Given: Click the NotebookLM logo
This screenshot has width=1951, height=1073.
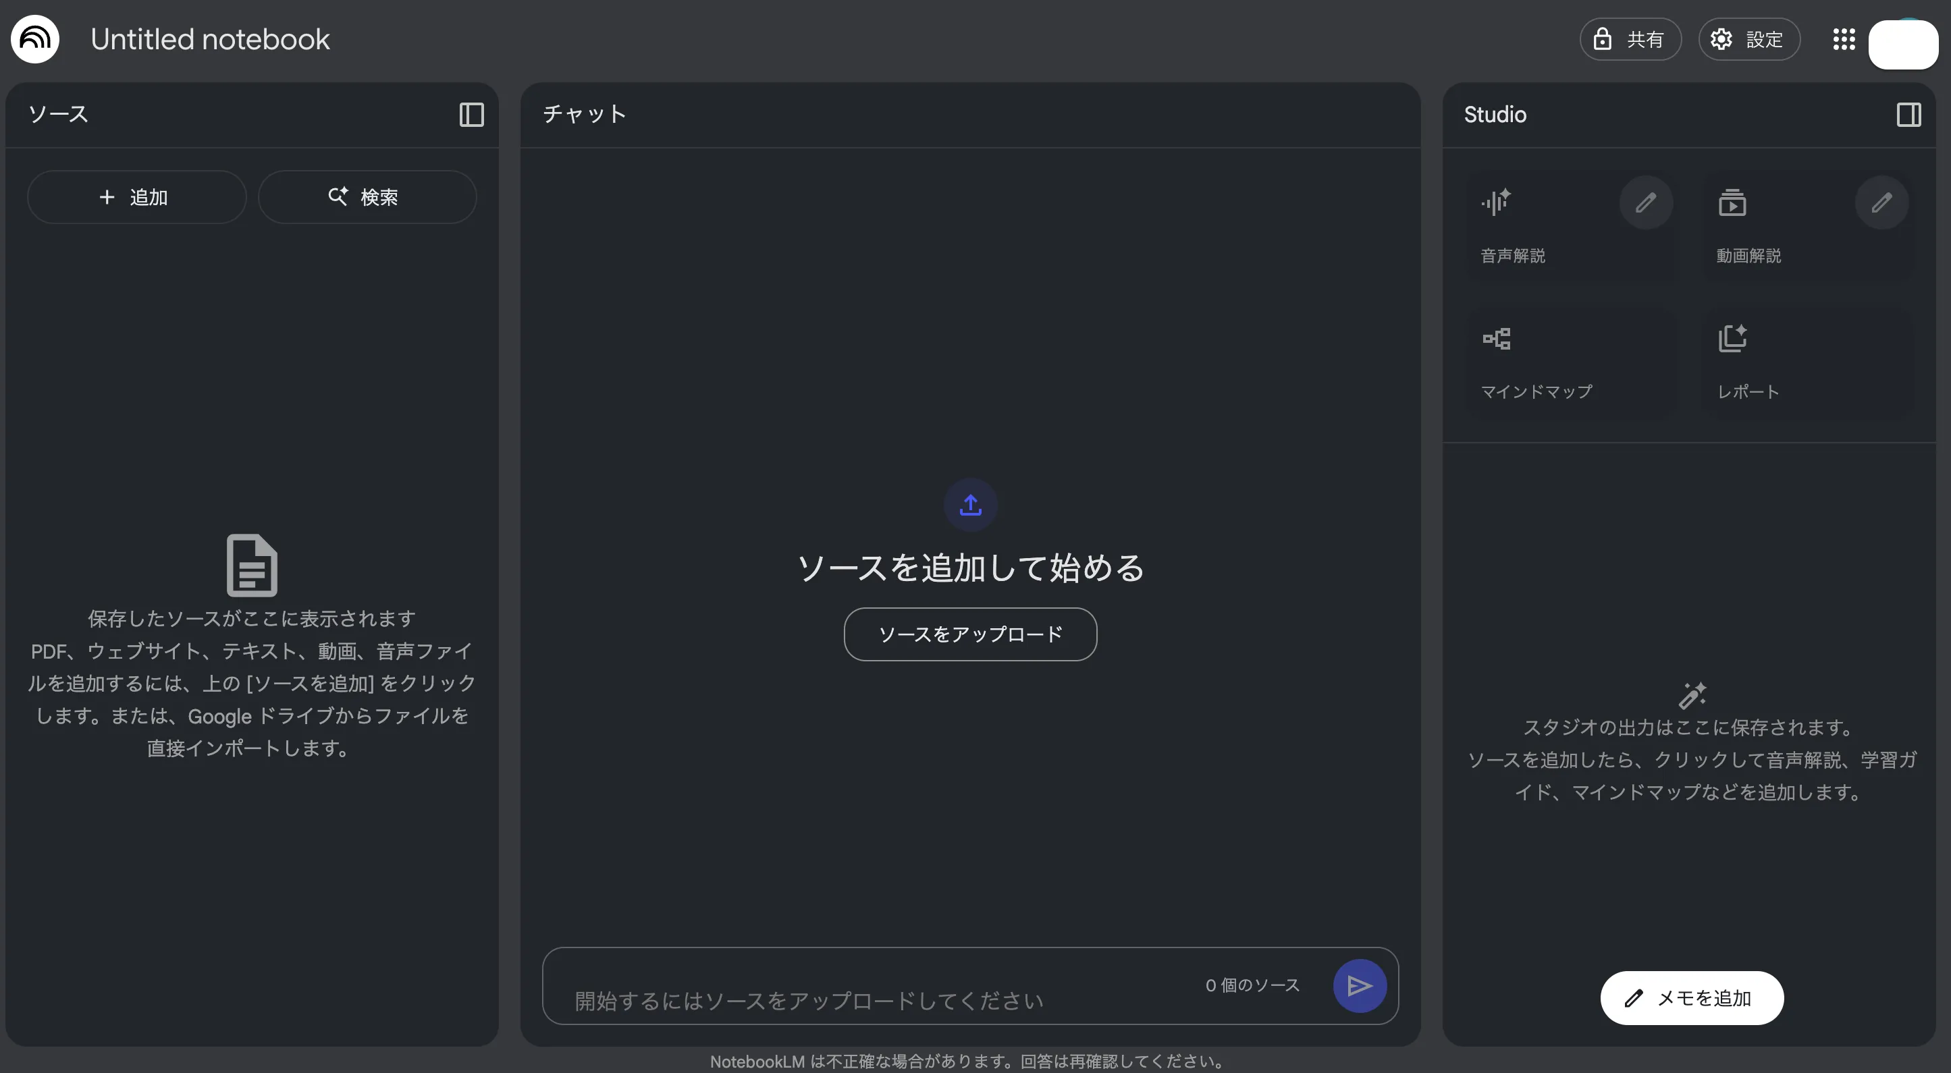Looking at the screenshot, I should click(x=34, y=38).
